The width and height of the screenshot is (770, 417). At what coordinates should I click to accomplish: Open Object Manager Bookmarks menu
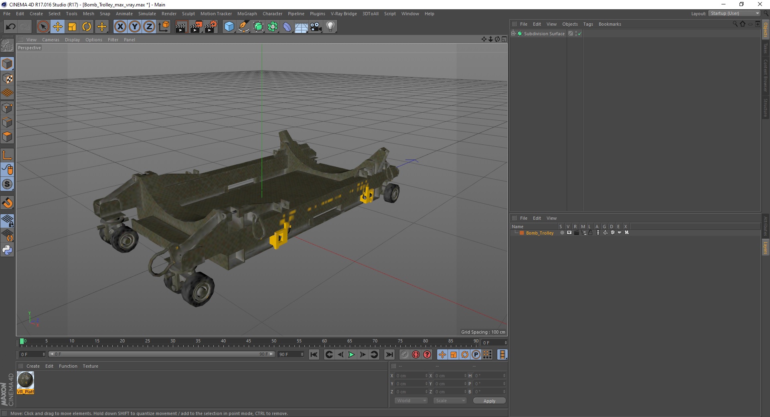[x=610, y=24]
